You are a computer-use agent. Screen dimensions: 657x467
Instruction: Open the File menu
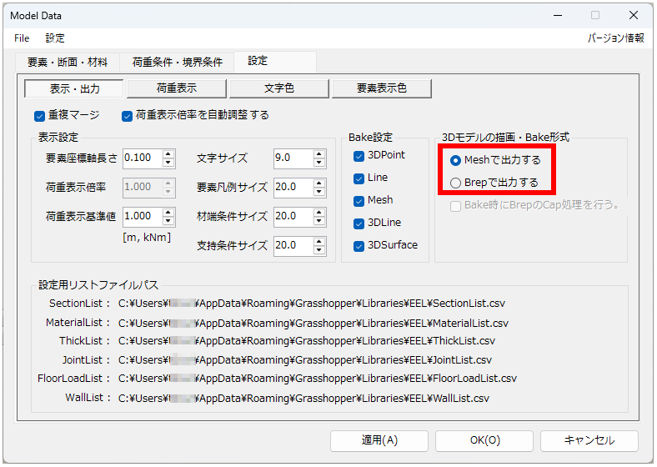click(x=22, y=38)
